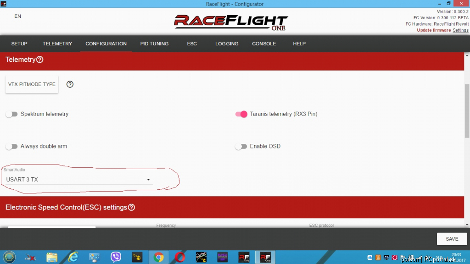Open the Opera browser from taskbar
Screen dimensions: 470x264
[180, 257]
